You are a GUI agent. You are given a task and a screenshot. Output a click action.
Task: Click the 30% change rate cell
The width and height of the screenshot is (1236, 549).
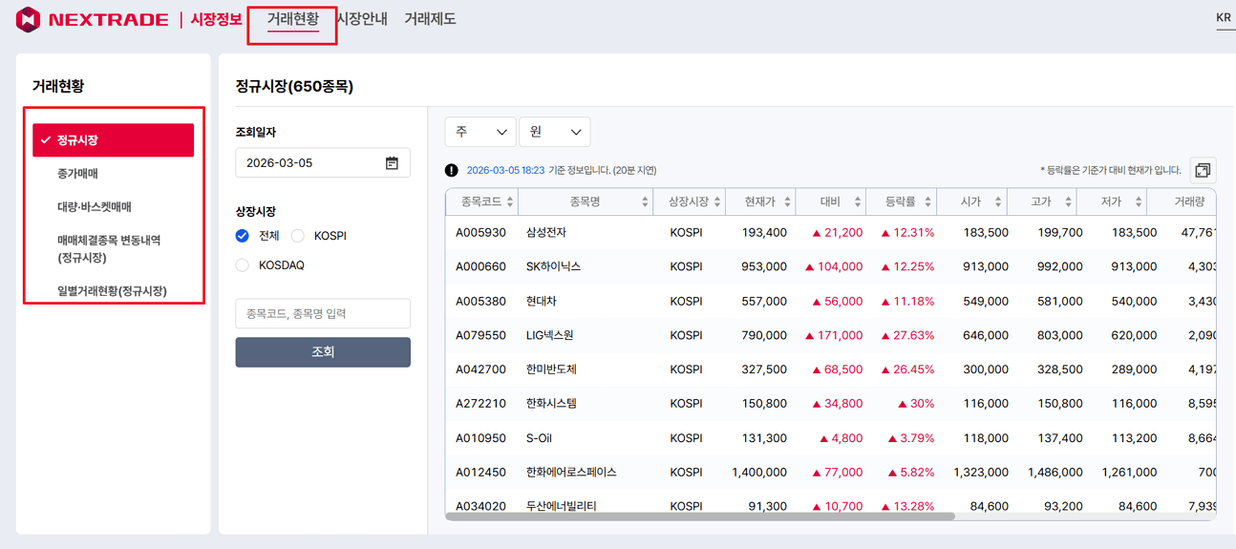pyautogui.click(x=916, y=404)
